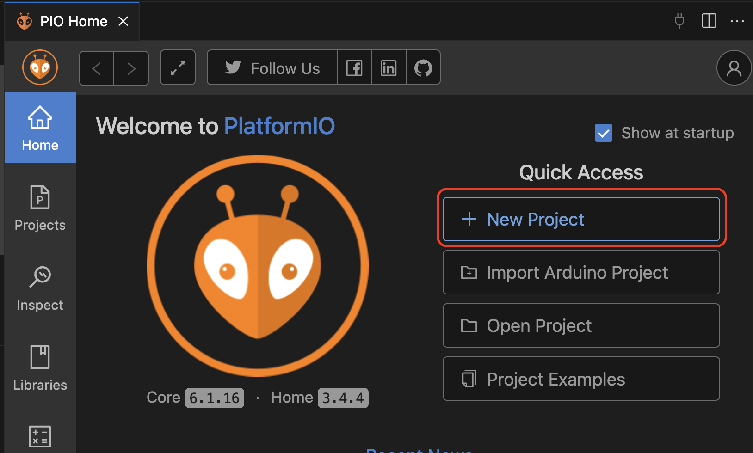Go back with the left arrow button
This screenshot has height=453, width=753.
tap(97, 68)
